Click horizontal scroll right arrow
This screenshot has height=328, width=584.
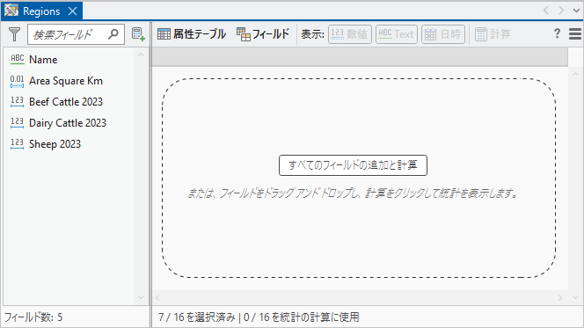point(560,297)
